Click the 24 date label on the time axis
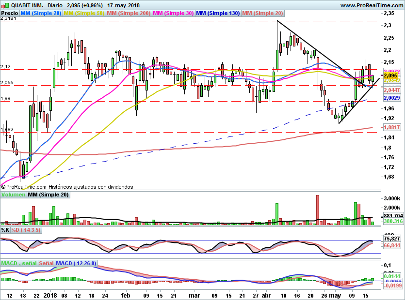The image size is (405, 300). [105, 296]
